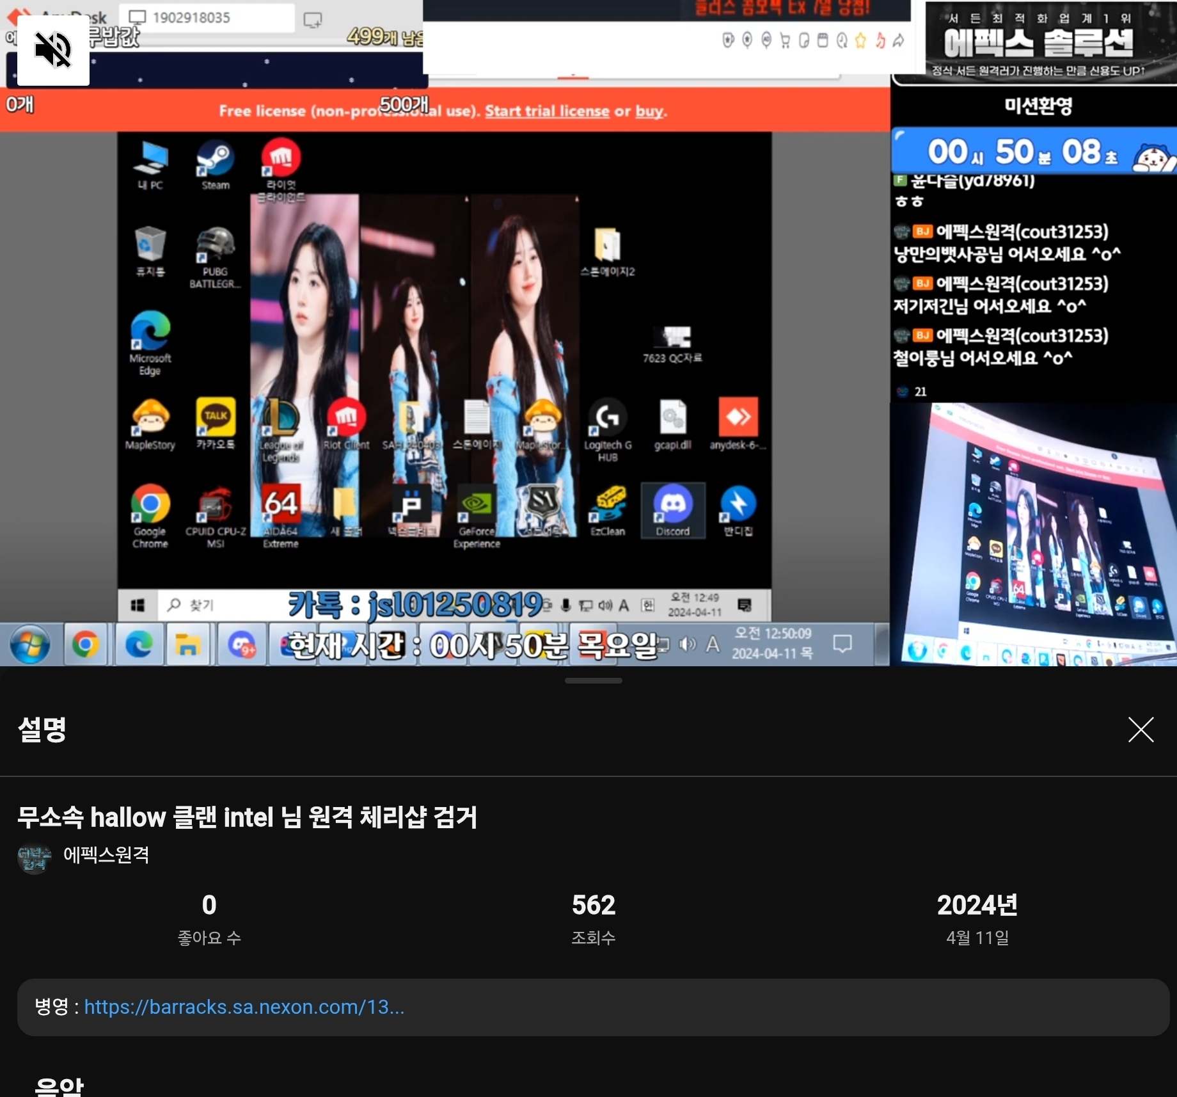
Task: Click the webcam preview thumbnail
Action: coord(1033,534)
